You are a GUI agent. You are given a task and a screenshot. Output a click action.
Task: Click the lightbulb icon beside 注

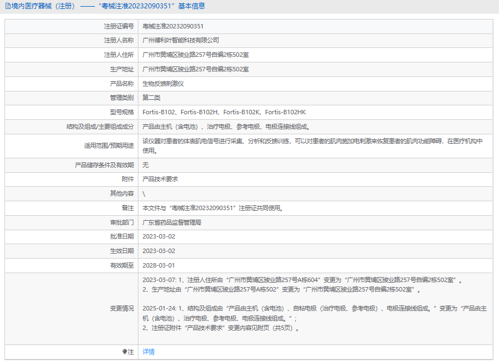pyautogui.click(x=124, y=352)
